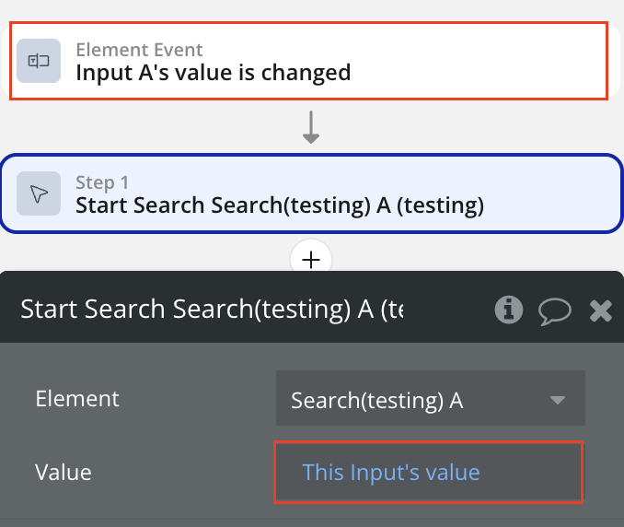624x527 pixels.
Task: Click the "This Input's value" dynamic expression
Action: click(391, 473)
